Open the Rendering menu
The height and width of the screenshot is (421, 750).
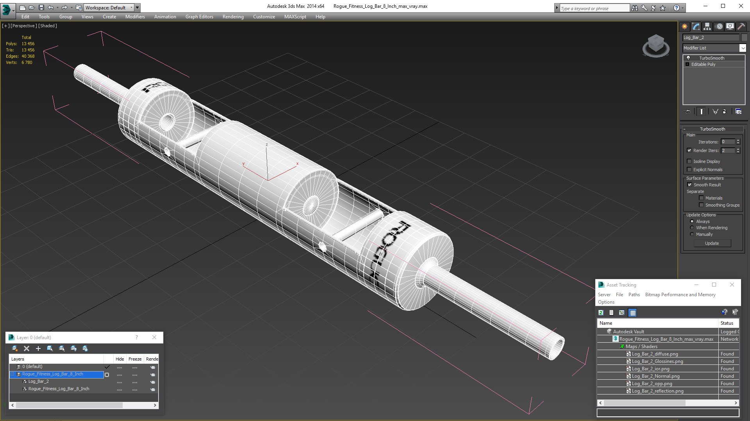[x=233, y=17]
